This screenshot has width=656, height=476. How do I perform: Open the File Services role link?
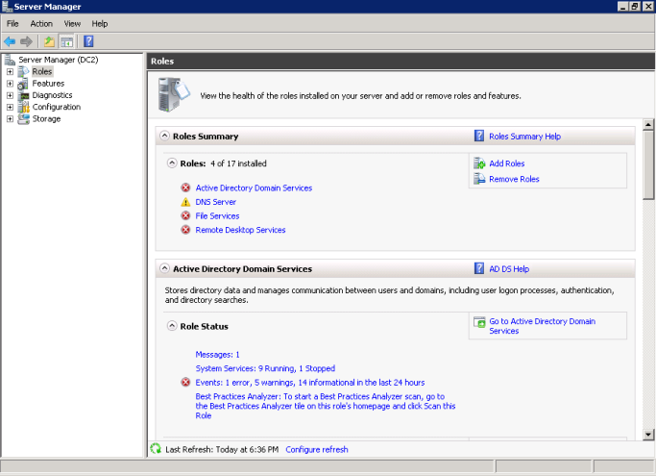[218, 215]
